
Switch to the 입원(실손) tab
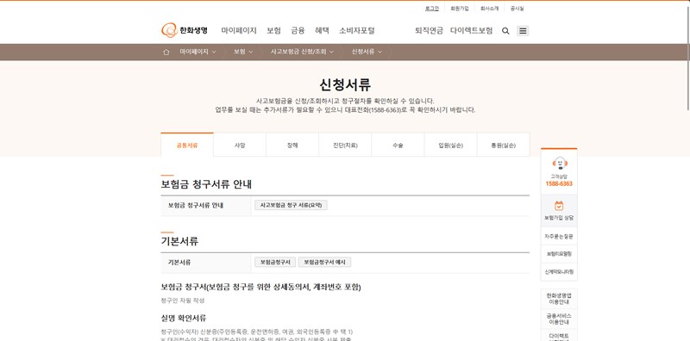click(x=450, y=145)
